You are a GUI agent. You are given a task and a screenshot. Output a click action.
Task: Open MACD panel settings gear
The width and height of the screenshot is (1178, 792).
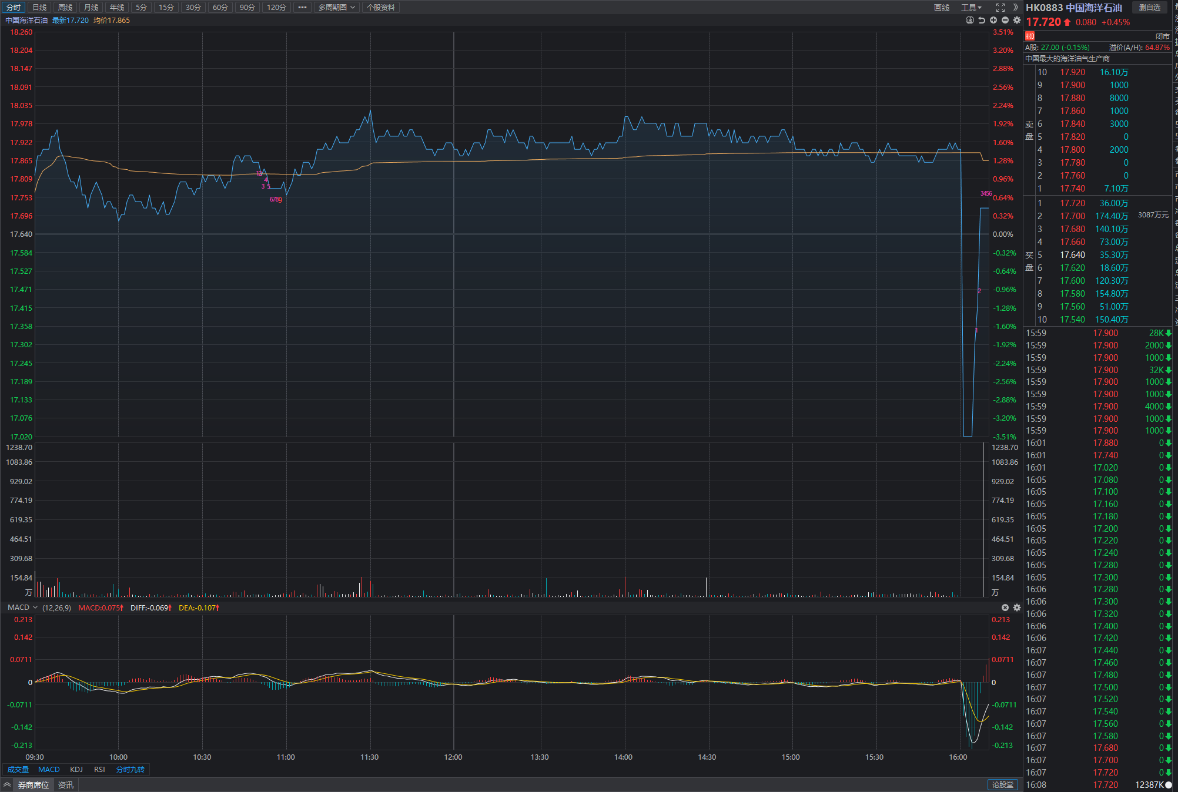pos(1017,608)
